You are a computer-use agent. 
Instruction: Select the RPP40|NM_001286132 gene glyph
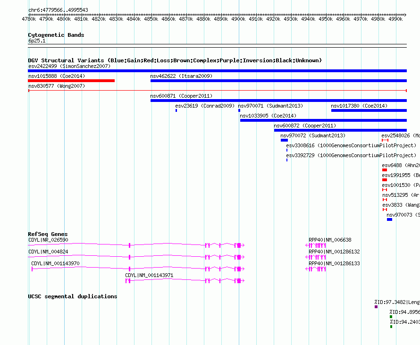pos(316,257)
